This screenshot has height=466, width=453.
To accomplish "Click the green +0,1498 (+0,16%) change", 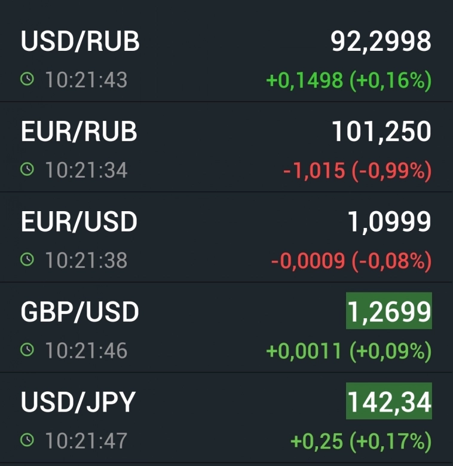I will (348, 81).
